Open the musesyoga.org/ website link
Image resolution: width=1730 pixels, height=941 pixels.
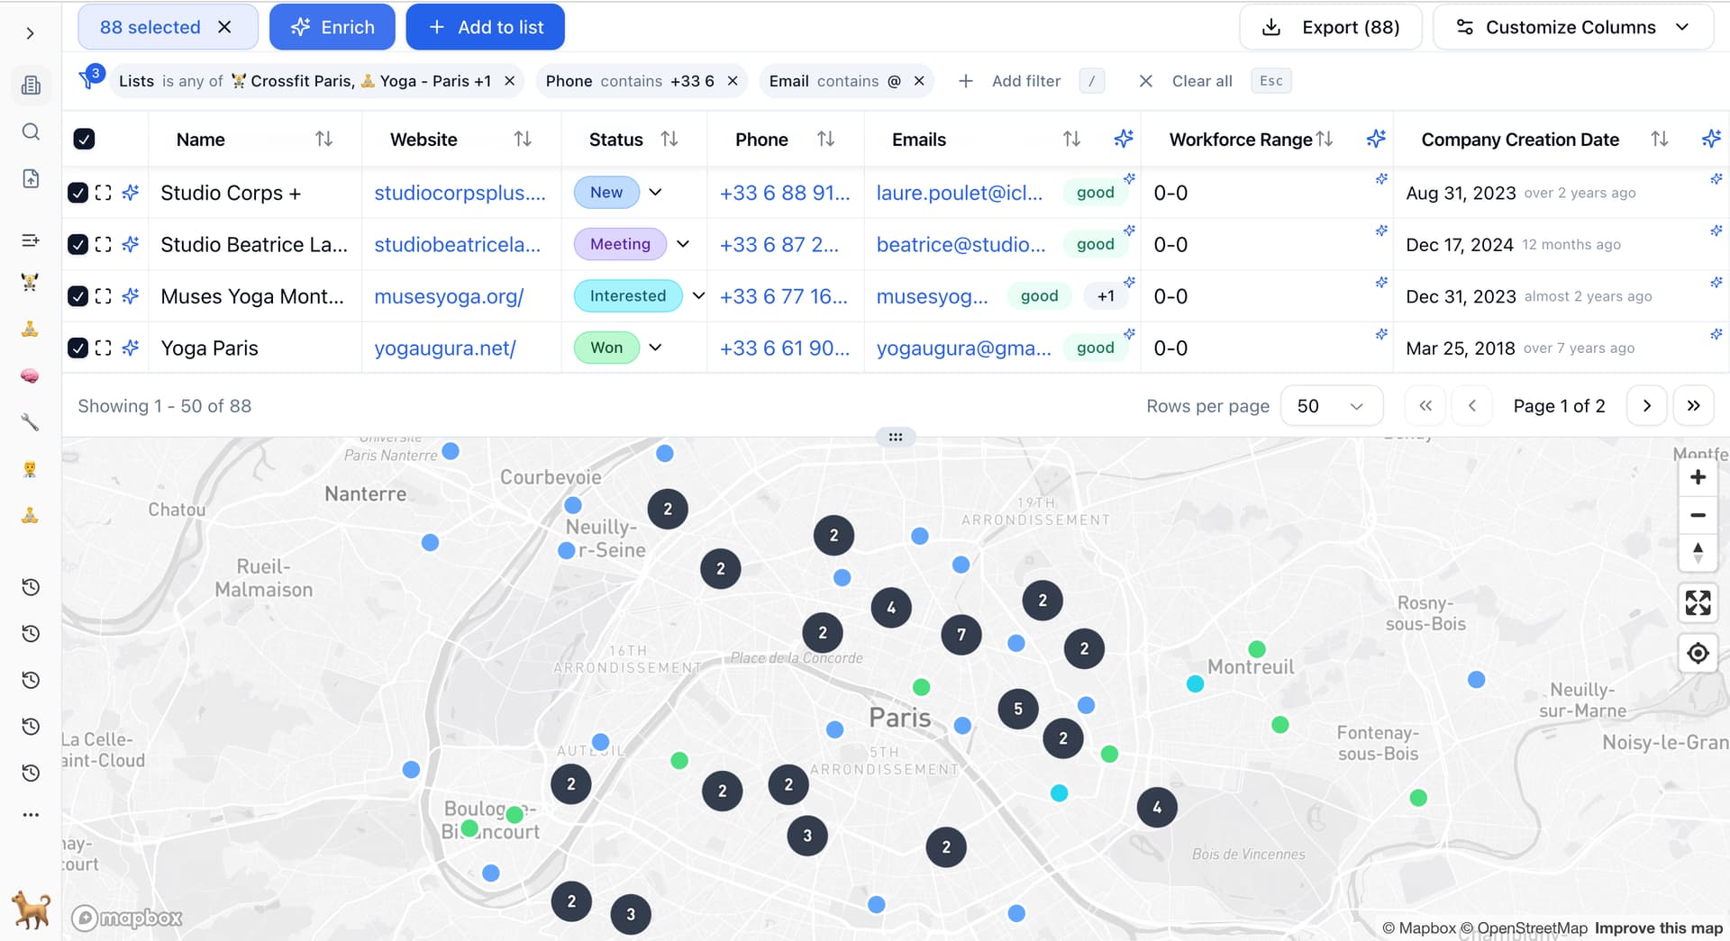[x=449, y=296]
